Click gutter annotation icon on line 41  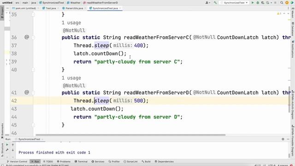pos(27,92)
